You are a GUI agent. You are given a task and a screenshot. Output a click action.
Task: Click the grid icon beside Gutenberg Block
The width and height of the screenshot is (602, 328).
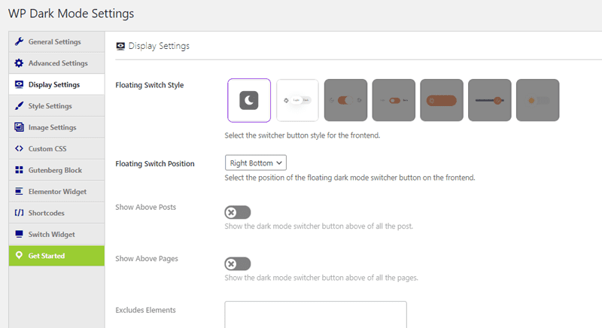(x=19, y=170)
